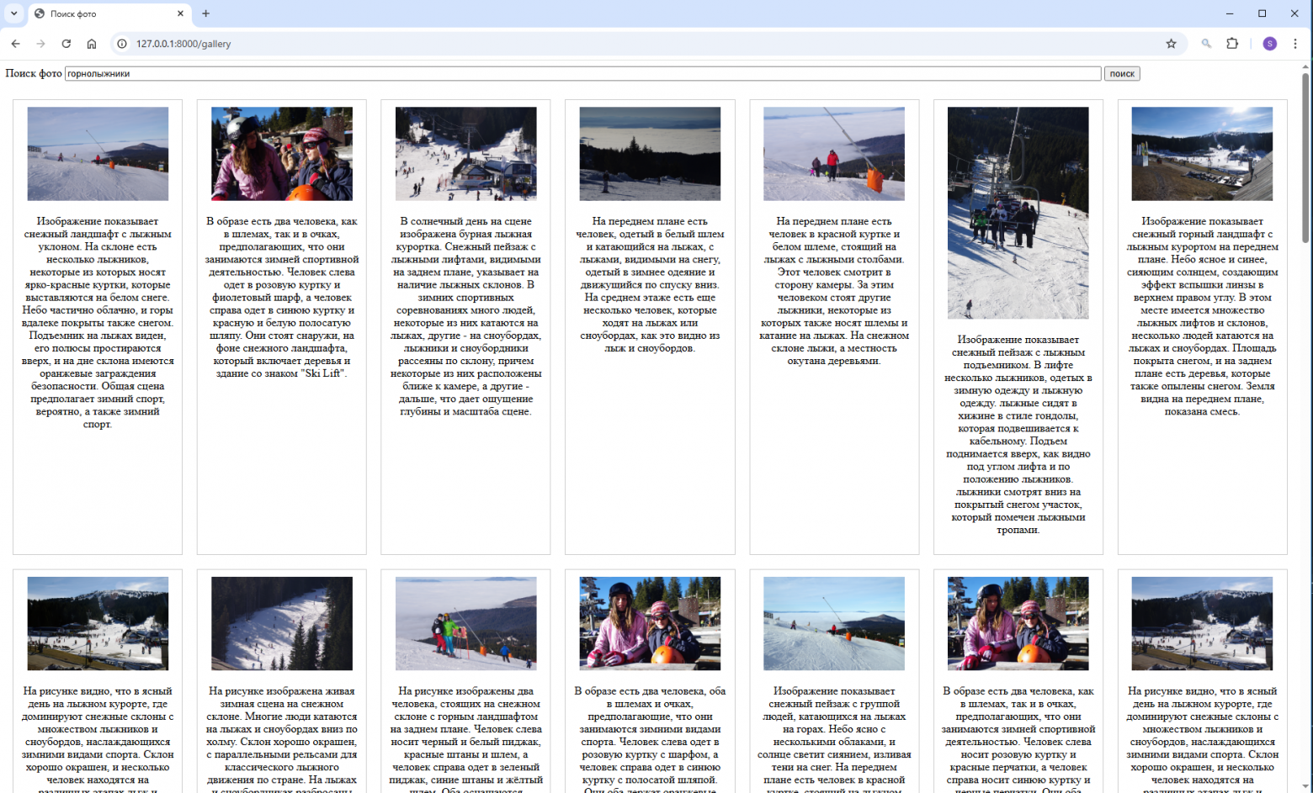Click description 'В образе есть два человека, оба'
This screenshot has width=1313, height=793.
click(x=650, y=739)
